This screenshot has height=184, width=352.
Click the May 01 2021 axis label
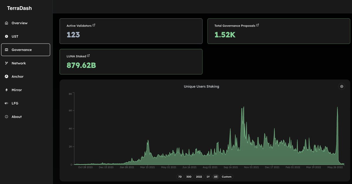pyautogui.click(x=168, y=167)
